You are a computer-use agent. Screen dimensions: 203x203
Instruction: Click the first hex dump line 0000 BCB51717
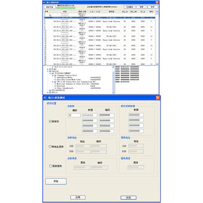[x=127, y=67]
